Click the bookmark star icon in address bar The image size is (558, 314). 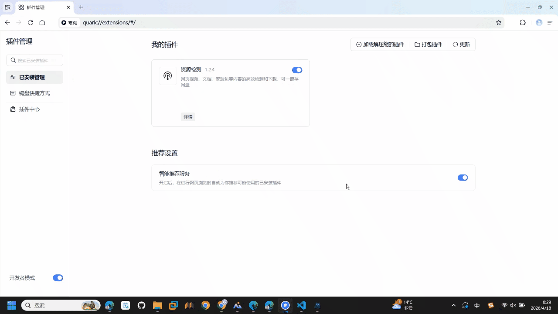tap(499, 23)
